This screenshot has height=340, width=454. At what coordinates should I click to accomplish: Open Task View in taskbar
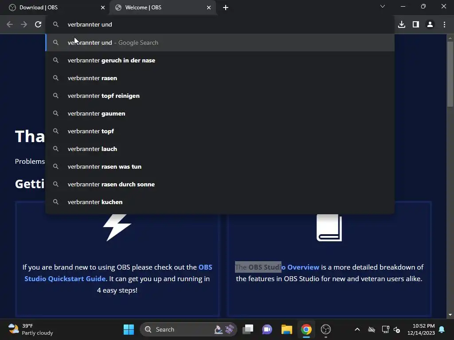[248, 329]
